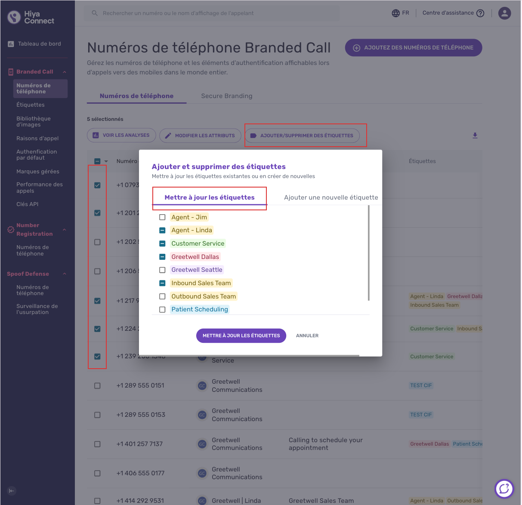522x505 pixels.
Task: Switch to Ajouter une nouvelle étiquette tab
Action: 331,197
